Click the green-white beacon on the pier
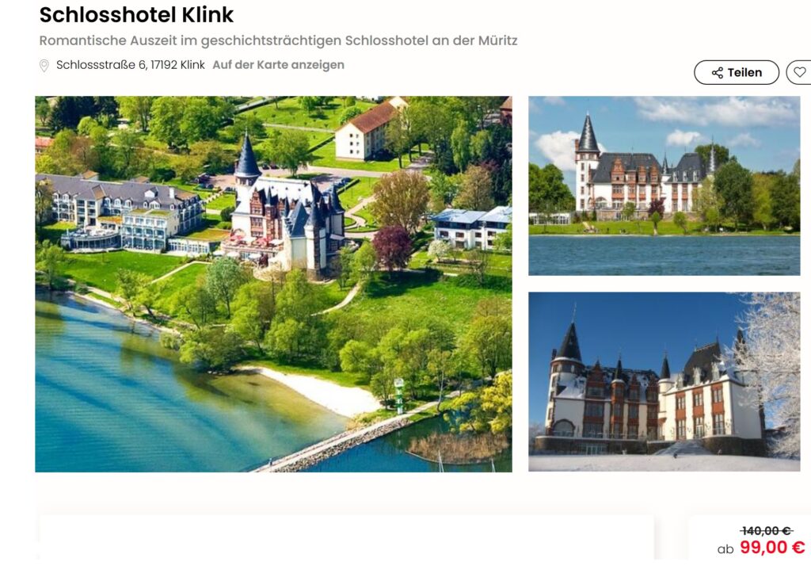This screenshot has height=573, width=811. (x=399, y=396)
